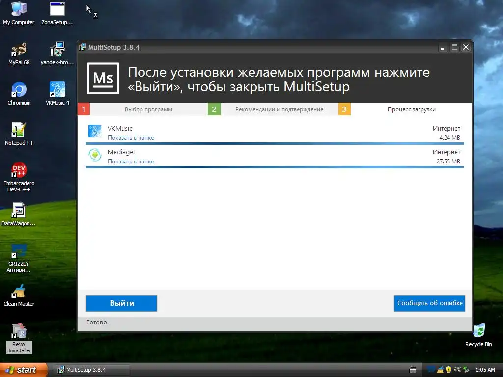Select the DataWagon desktop shortcut

point(19,215)
